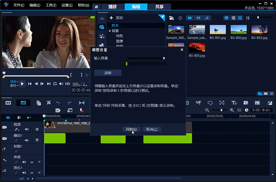Open the 设置(S) menu
This screenshot has width=276, height=182.
(67, 5)
